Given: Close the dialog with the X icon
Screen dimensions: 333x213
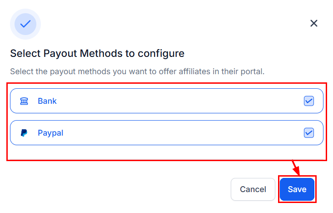Looking at the screenshot, I should tap(313, 23).
